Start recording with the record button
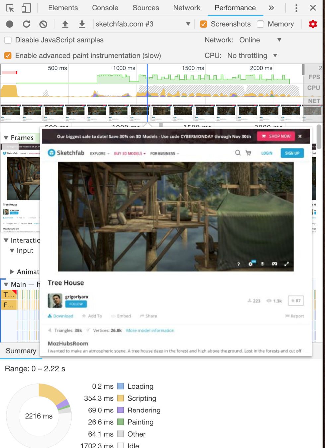Image resolution: width=325 pixels, height=448 pixels. click(x=10, y=24)
